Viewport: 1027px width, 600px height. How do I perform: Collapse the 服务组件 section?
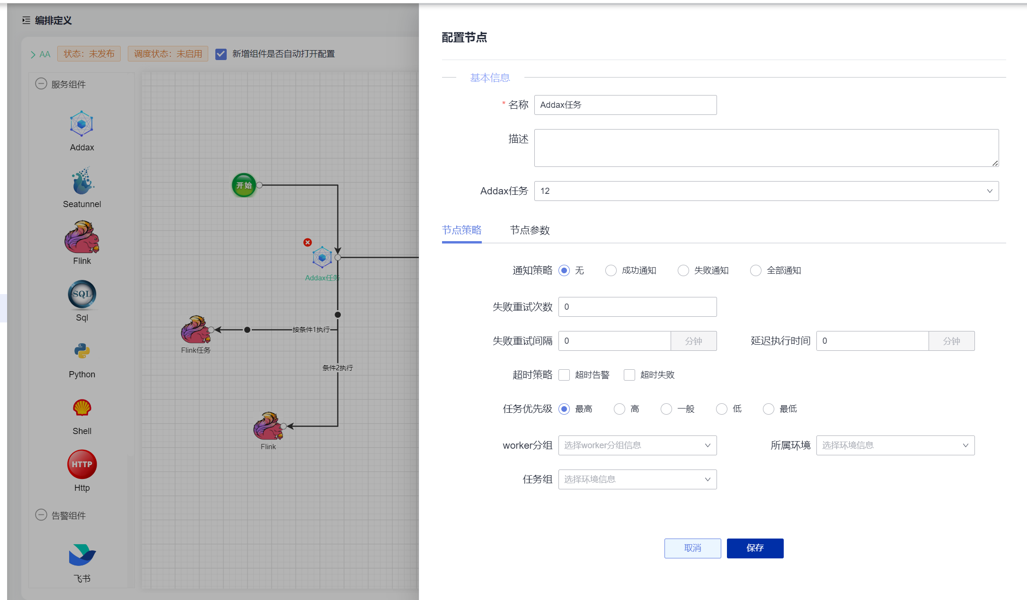(x=41, y=84)
